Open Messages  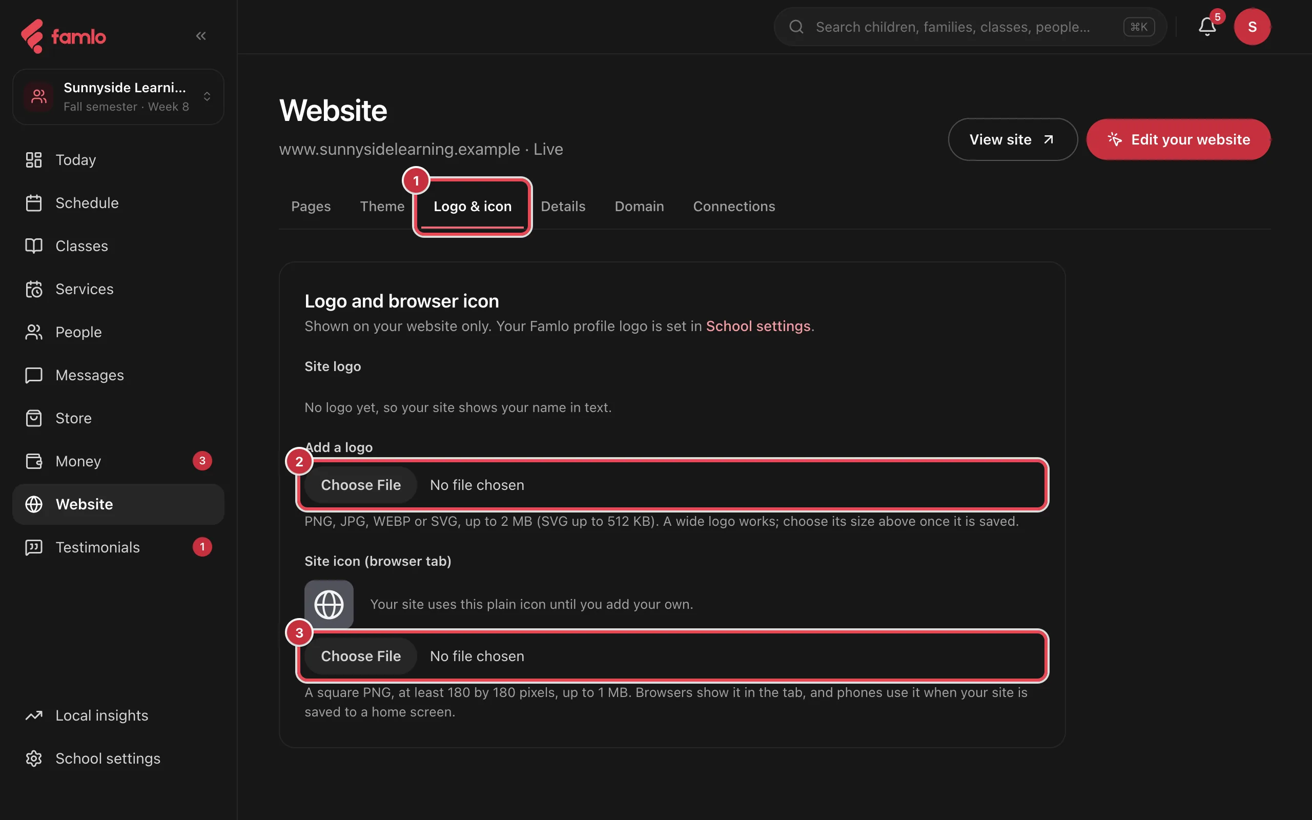point(118,375)
